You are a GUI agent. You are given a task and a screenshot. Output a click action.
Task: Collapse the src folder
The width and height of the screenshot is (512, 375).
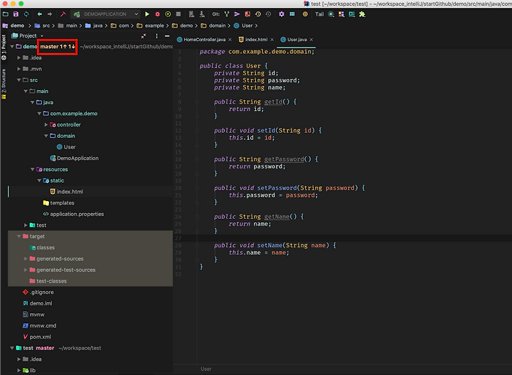tap(19, 80)
